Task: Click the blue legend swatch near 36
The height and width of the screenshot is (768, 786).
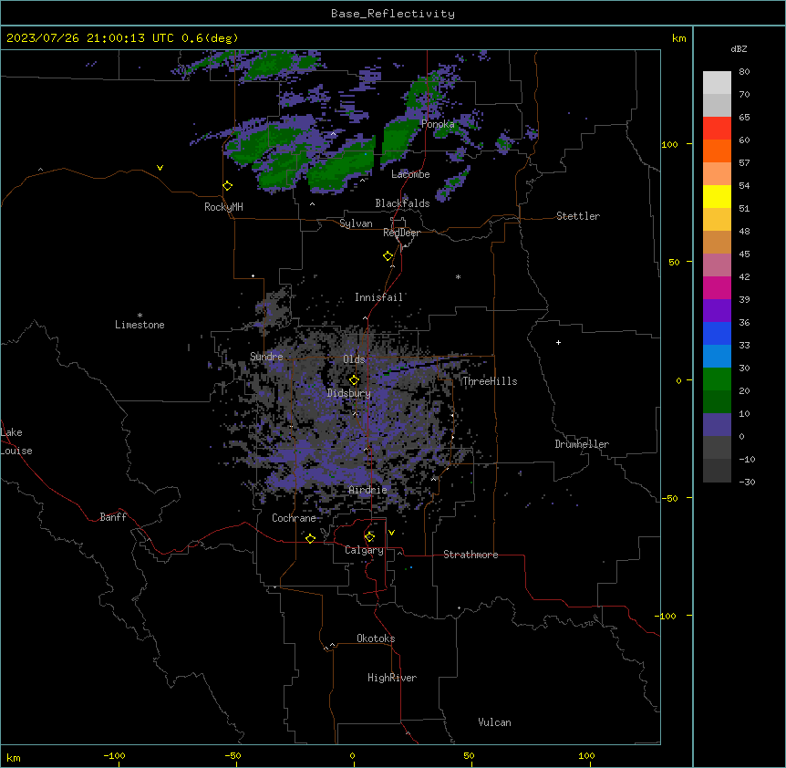Action: pos(717,333)
